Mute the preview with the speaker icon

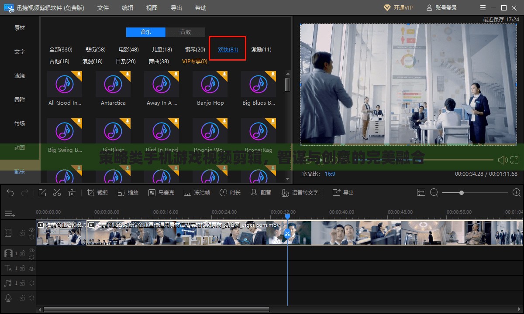point(503,160)
